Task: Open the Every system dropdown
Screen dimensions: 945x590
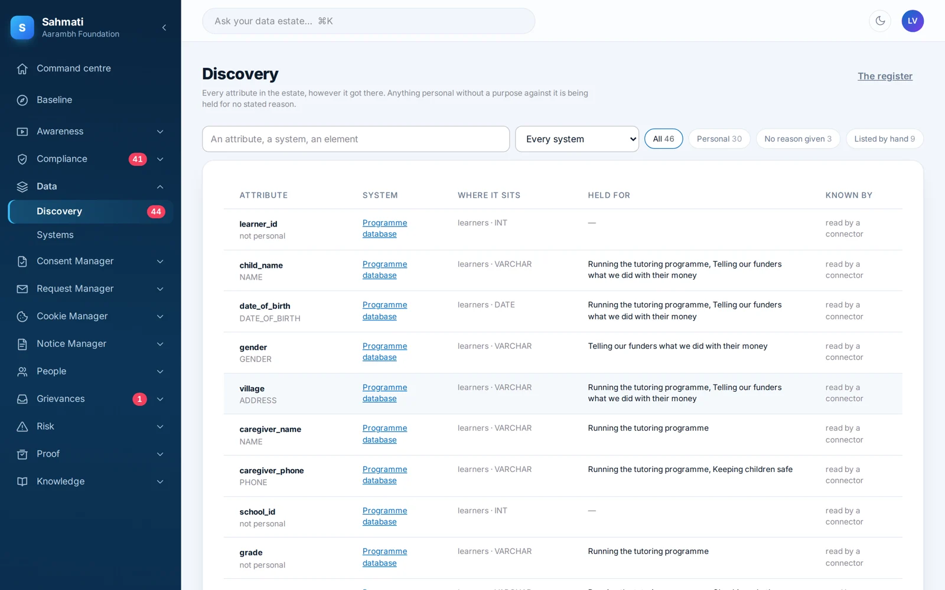Action: tap(577, 139)
